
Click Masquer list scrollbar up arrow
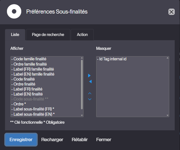tap(168, 58)
